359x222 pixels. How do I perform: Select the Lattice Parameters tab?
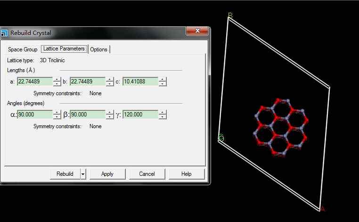click(x=64, y=49)
